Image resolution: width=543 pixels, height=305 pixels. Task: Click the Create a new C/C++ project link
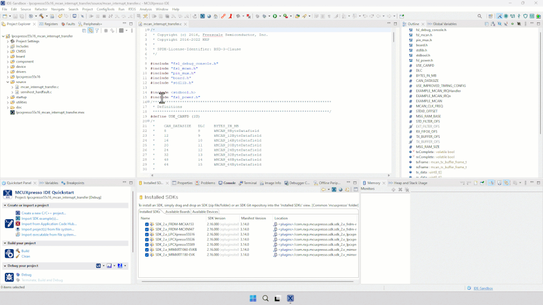[43, 213]
